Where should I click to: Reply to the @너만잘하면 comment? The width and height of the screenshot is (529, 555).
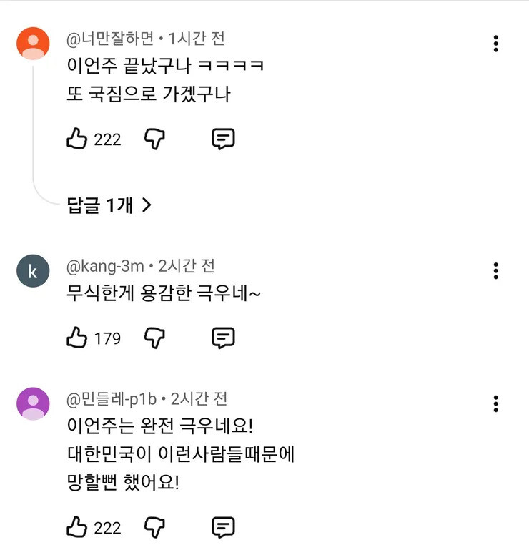click(x=223, y=139)
